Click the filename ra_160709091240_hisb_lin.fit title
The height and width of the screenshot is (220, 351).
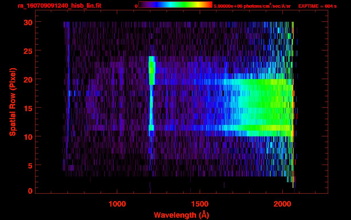click(59, 6)
